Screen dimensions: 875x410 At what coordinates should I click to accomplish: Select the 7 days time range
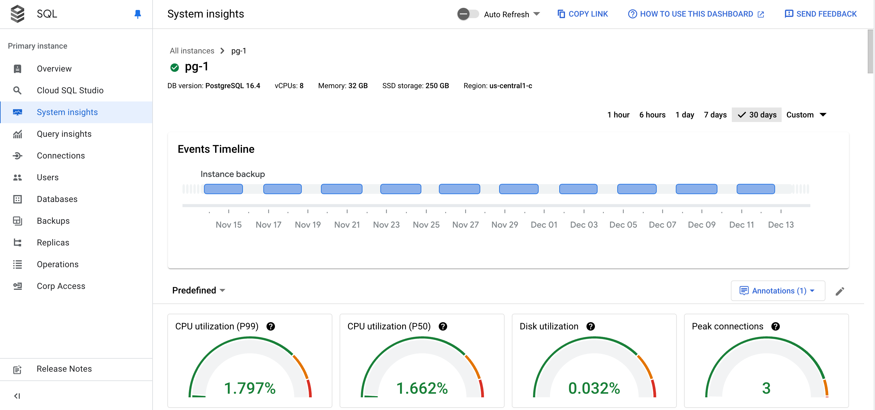tap(715, 114)
